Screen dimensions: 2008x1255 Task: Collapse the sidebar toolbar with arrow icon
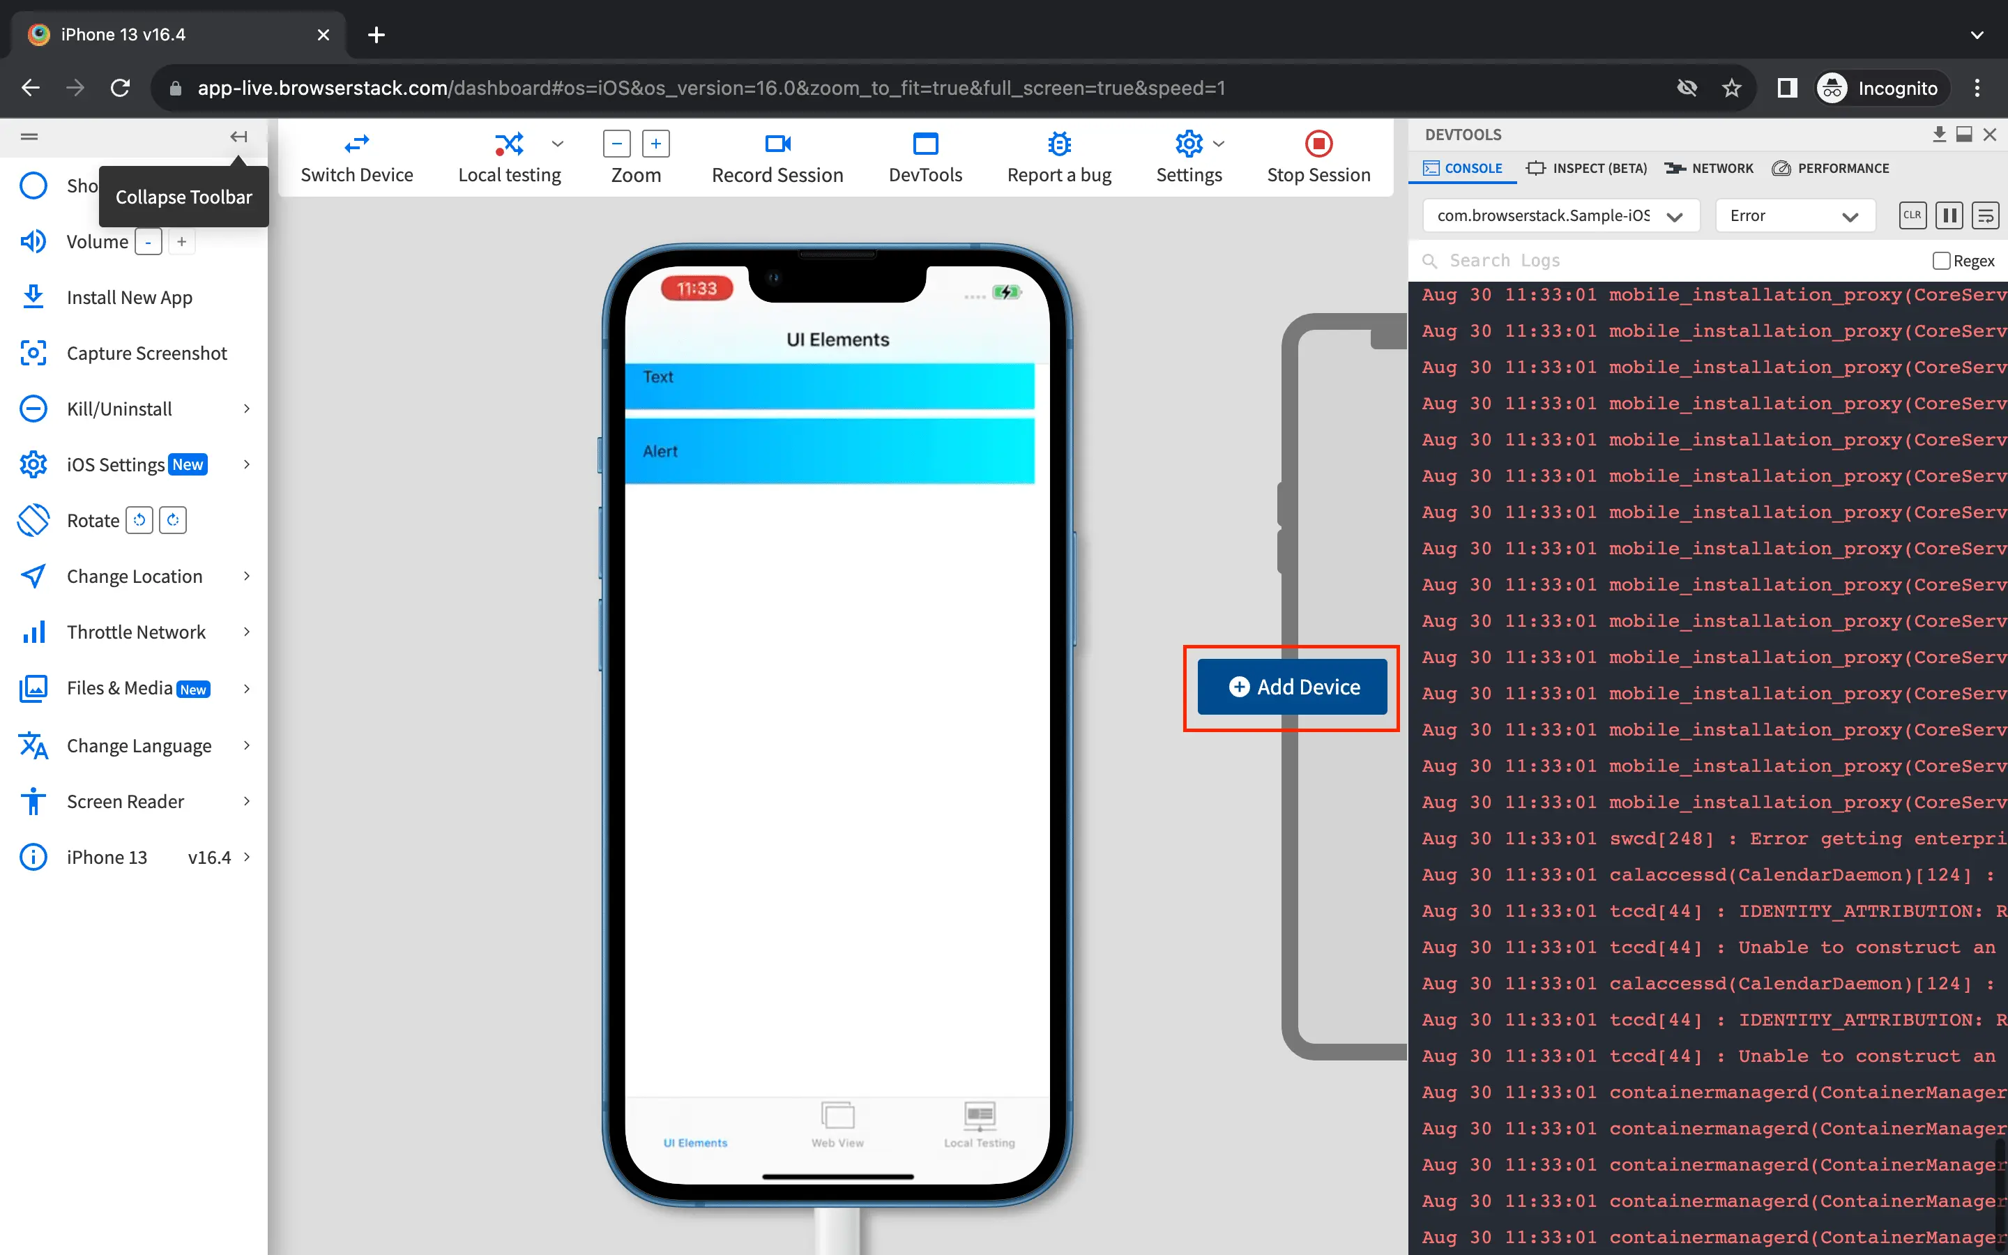[x=239, y=137]
